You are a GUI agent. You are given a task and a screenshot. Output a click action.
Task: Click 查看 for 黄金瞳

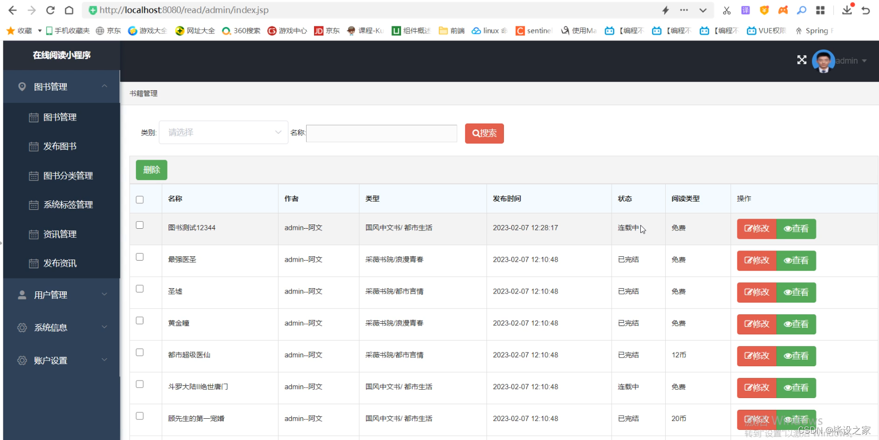(796, 324)
